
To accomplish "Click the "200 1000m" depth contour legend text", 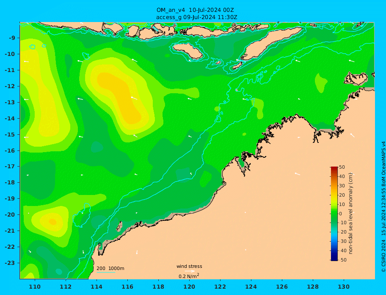I will pos(110,268).
